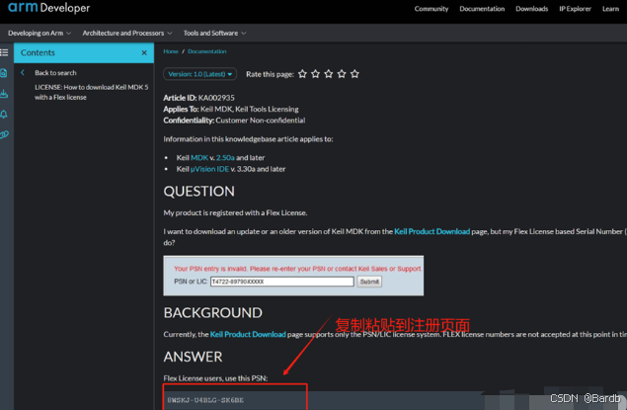Image resolution: width=627 pixels, height=410 pixels.
Task: Rate this page three stars
Action: pyautogui.click(x=329, y=74)
